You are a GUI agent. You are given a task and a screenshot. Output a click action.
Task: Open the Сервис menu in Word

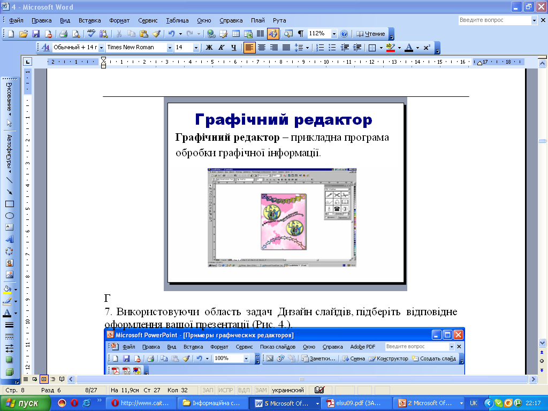pyautogui.click(x=148, y=20)
